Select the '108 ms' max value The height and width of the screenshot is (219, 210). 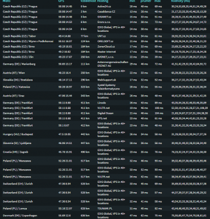pyautogui.click(x=159, y=108)
